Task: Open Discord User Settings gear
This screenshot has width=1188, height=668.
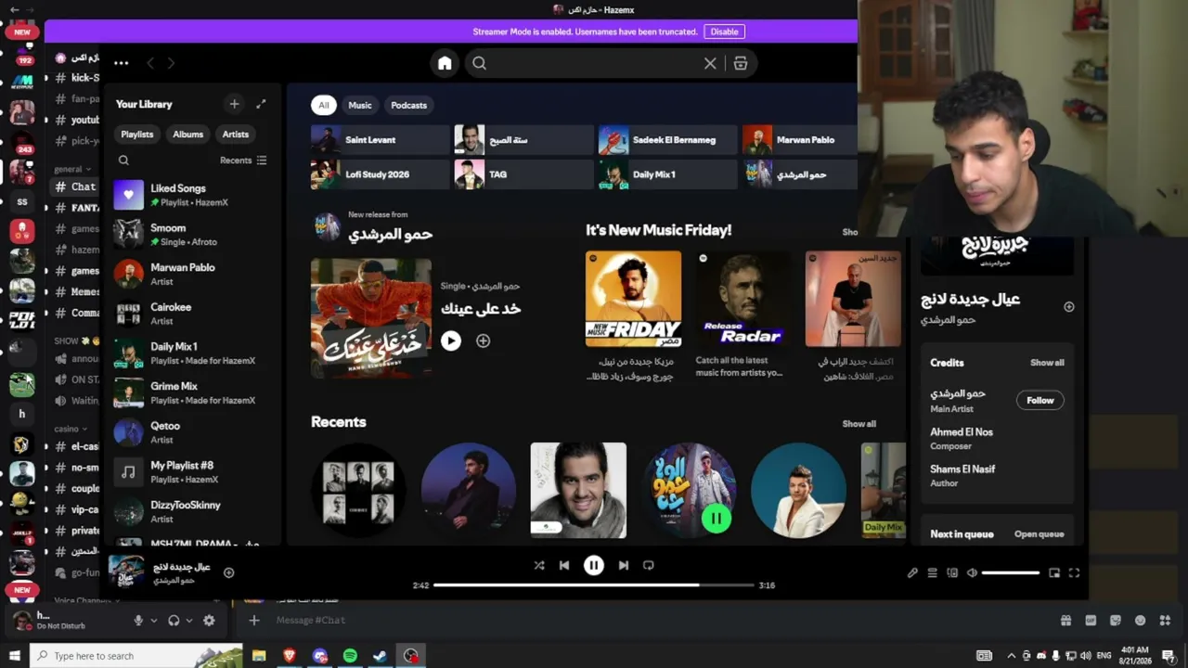Action: click(x=209, y=621)
